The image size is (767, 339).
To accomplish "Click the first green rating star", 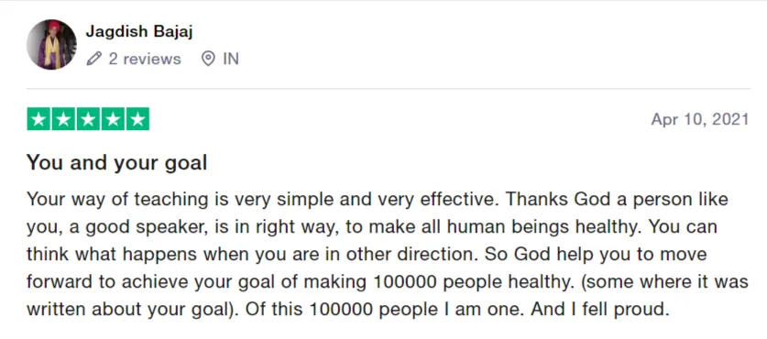I will 38,119.
